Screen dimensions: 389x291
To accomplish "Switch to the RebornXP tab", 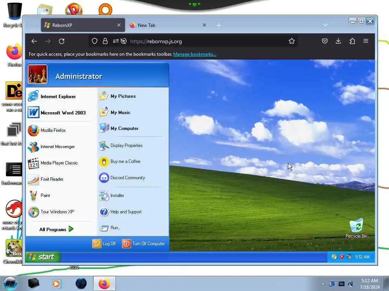I will point(83,25).
